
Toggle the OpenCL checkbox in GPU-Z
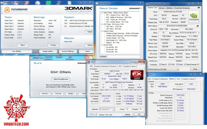click(x=160, y=64)
